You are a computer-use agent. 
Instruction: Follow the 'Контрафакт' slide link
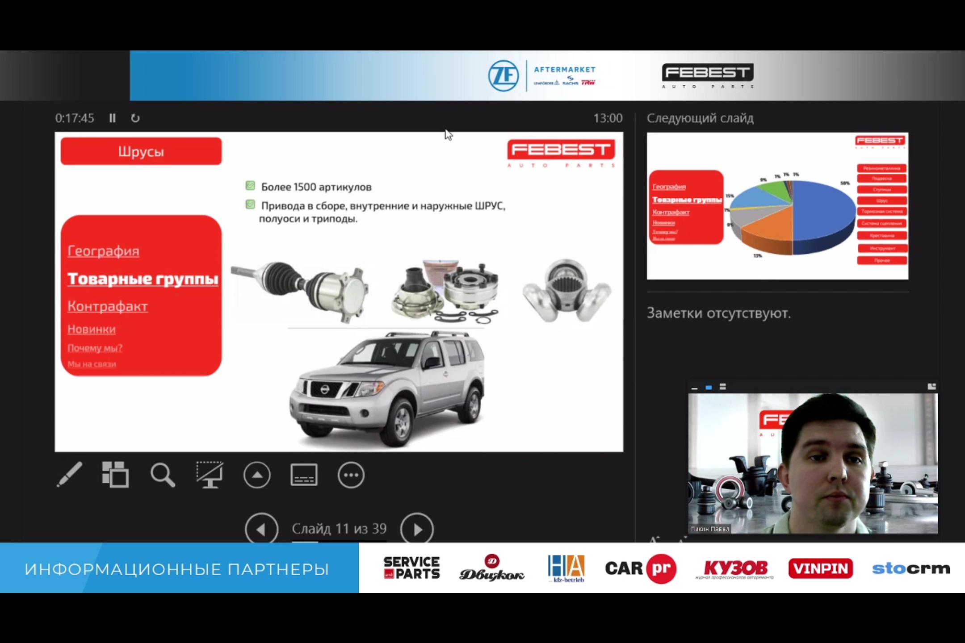pos(107,306)
